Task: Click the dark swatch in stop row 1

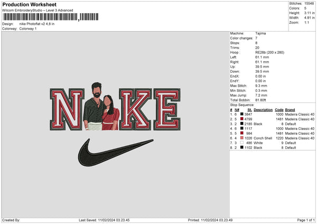Action: (242, 114)
